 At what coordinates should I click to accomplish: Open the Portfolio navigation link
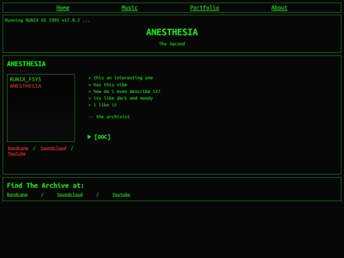point(204,8)
